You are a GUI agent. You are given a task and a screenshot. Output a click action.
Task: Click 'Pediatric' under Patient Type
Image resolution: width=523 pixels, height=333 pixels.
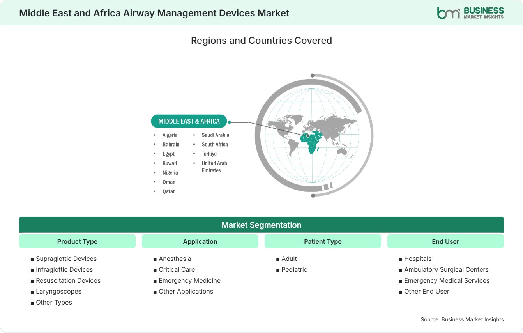point(294,269)
